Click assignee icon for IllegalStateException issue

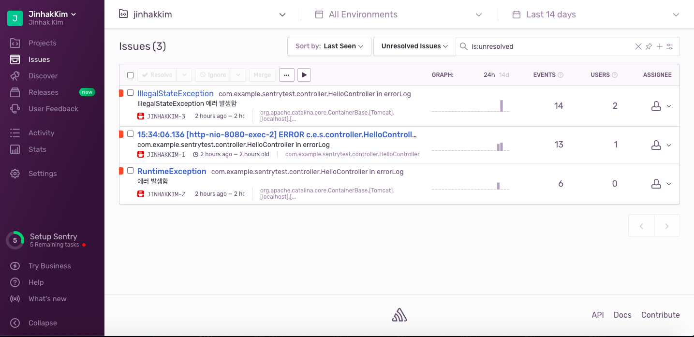click(x=656, y=106)
